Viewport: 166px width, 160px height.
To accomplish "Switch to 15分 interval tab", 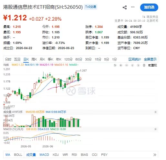I will coord(98,59).
